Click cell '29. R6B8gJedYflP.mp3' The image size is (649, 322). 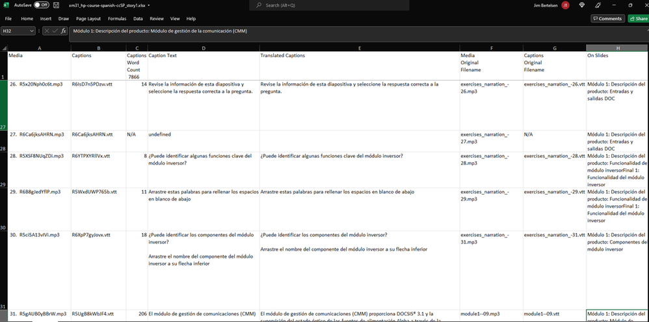coord(39,209)
